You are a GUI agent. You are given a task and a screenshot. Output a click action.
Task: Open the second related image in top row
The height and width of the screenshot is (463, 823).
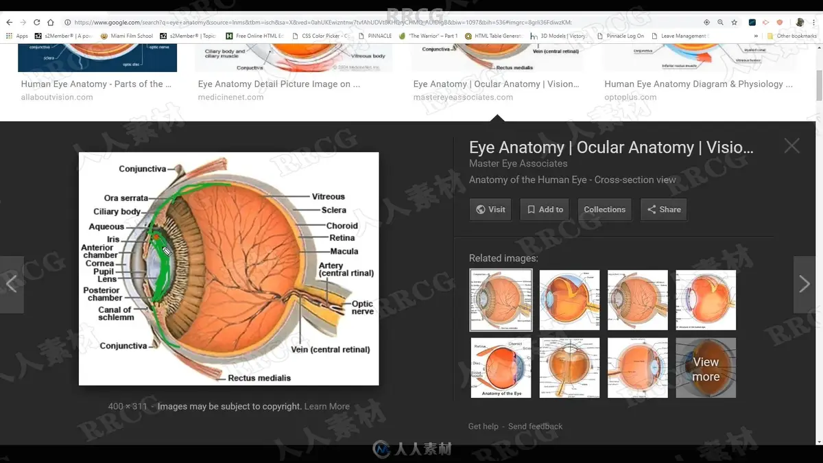coord(569,300)
